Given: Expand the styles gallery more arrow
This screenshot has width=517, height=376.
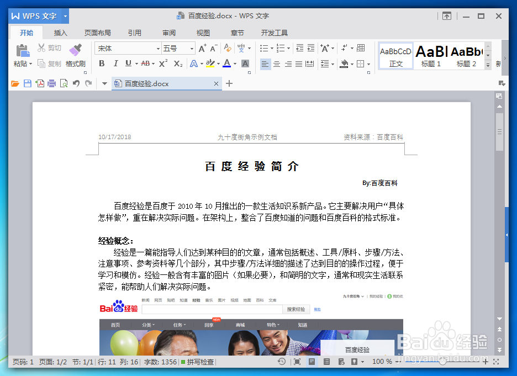Looking at the screenshot, I should click(488, 65).
